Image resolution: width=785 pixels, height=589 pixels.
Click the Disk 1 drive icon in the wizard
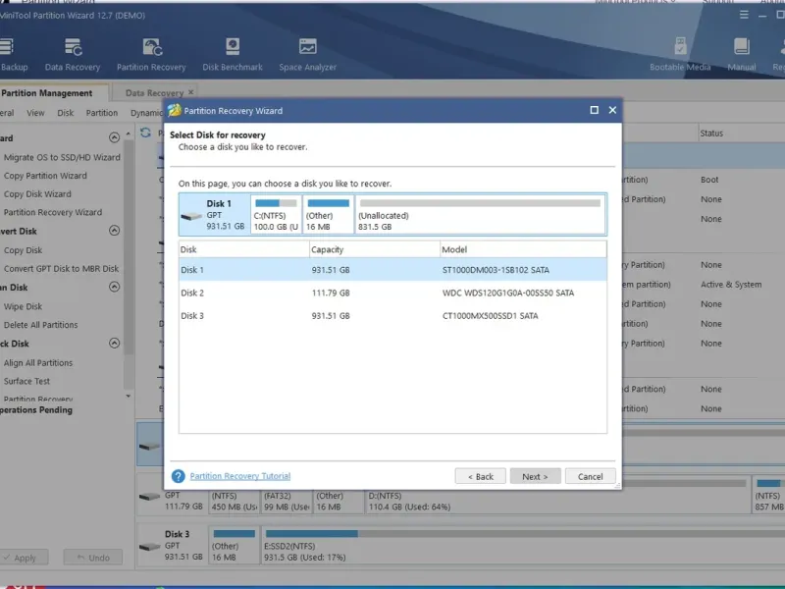(191, 216)
